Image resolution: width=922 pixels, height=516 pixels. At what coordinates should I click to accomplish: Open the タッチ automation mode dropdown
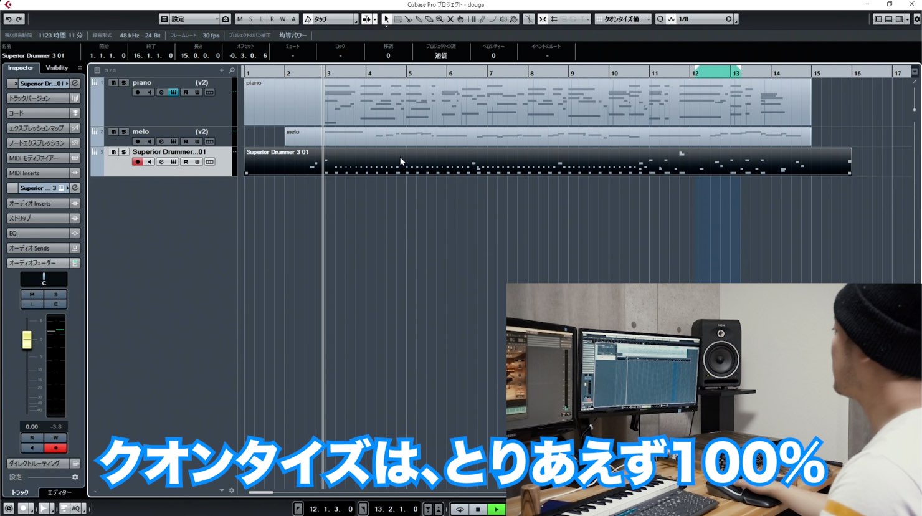pyautogui.click(x=334, y=19)
